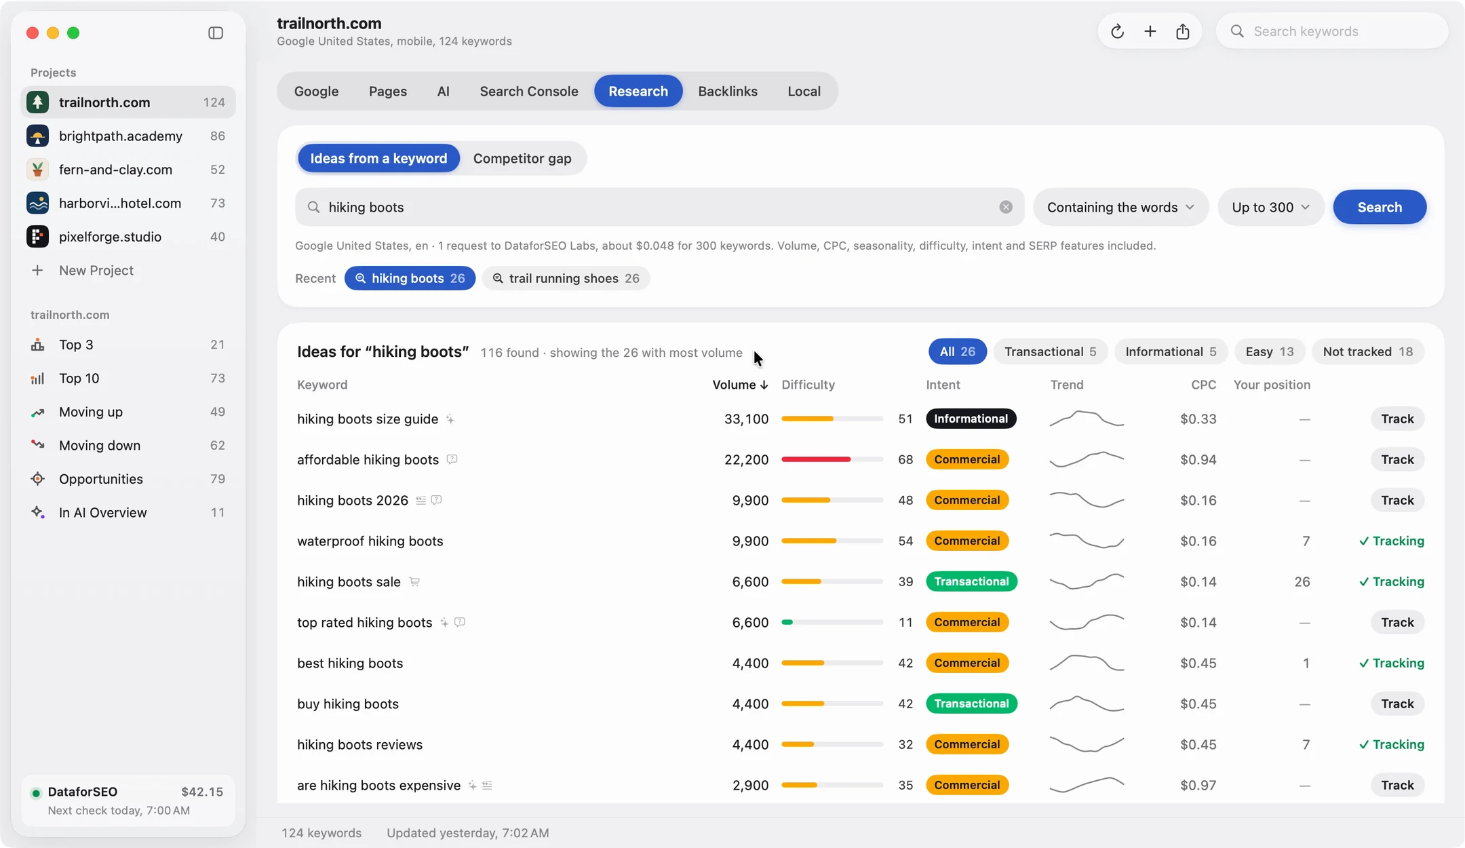1465x848 pixels.
Task: Click the New Project plus icon
Action: (x=37, y=270)
